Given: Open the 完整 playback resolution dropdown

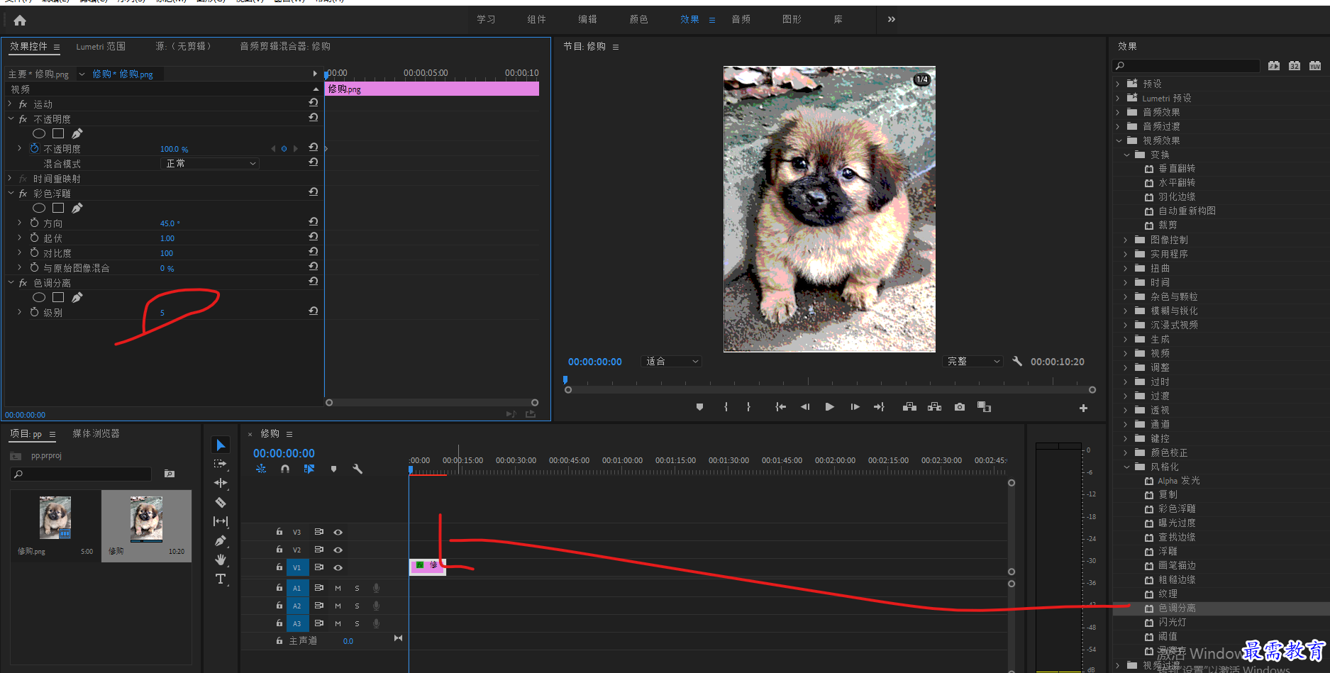Looking at the screenshot, I should (973, 361).
